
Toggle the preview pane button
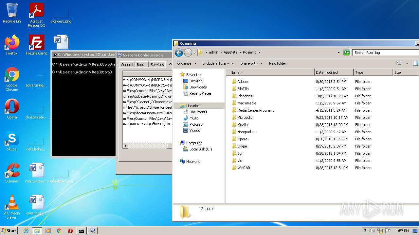pos(415,63)
